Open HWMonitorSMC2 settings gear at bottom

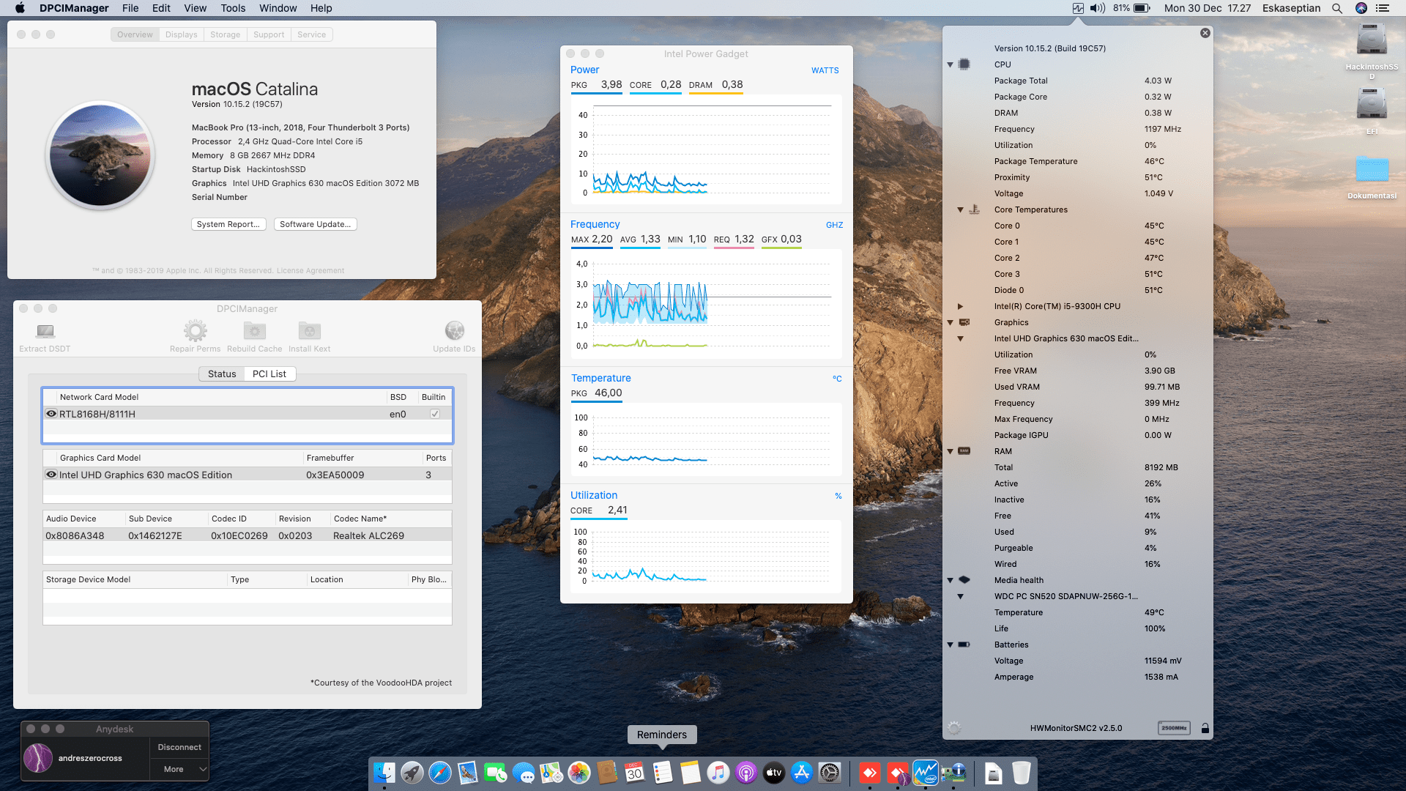point(954,728)
